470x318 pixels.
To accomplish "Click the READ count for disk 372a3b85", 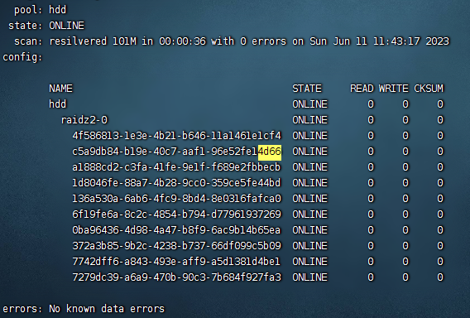I will [x=371, y=246].
